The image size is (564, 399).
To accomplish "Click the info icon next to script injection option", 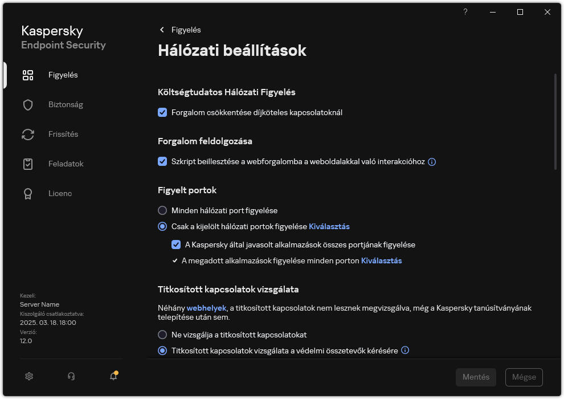I will pyautogui.click(x=432, y=162).
